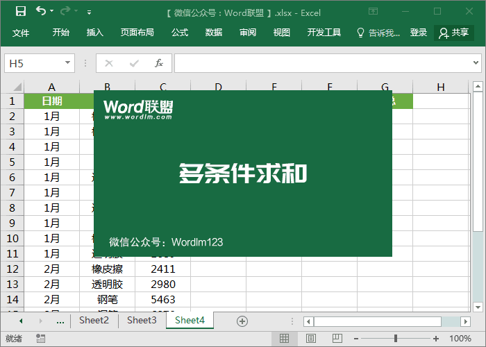Select row 14 header
This screenshot has height=347, width=486.
[12, 299]
